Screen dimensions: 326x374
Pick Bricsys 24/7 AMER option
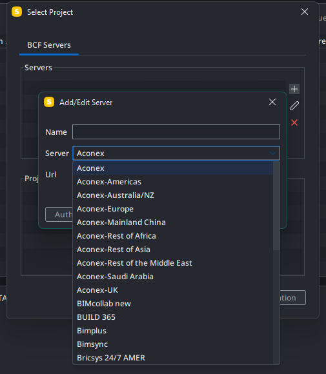173,358
